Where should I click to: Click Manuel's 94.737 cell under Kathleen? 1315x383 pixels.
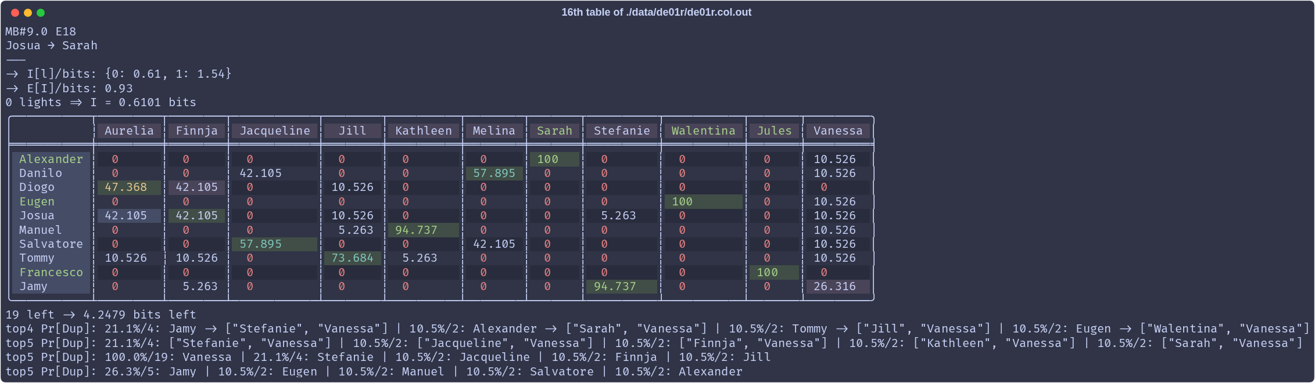point(424,230)
